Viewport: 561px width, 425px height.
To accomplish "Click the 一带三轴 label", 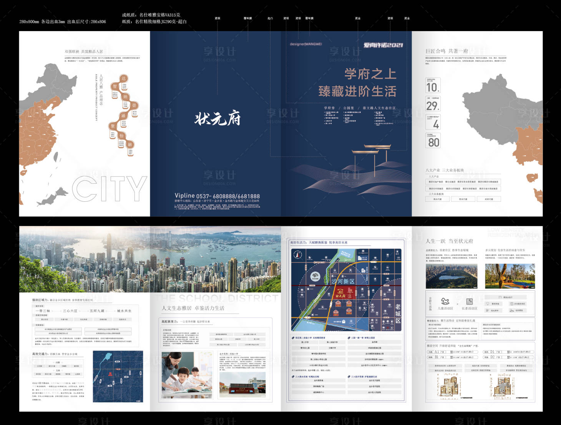I will point(43,311).
